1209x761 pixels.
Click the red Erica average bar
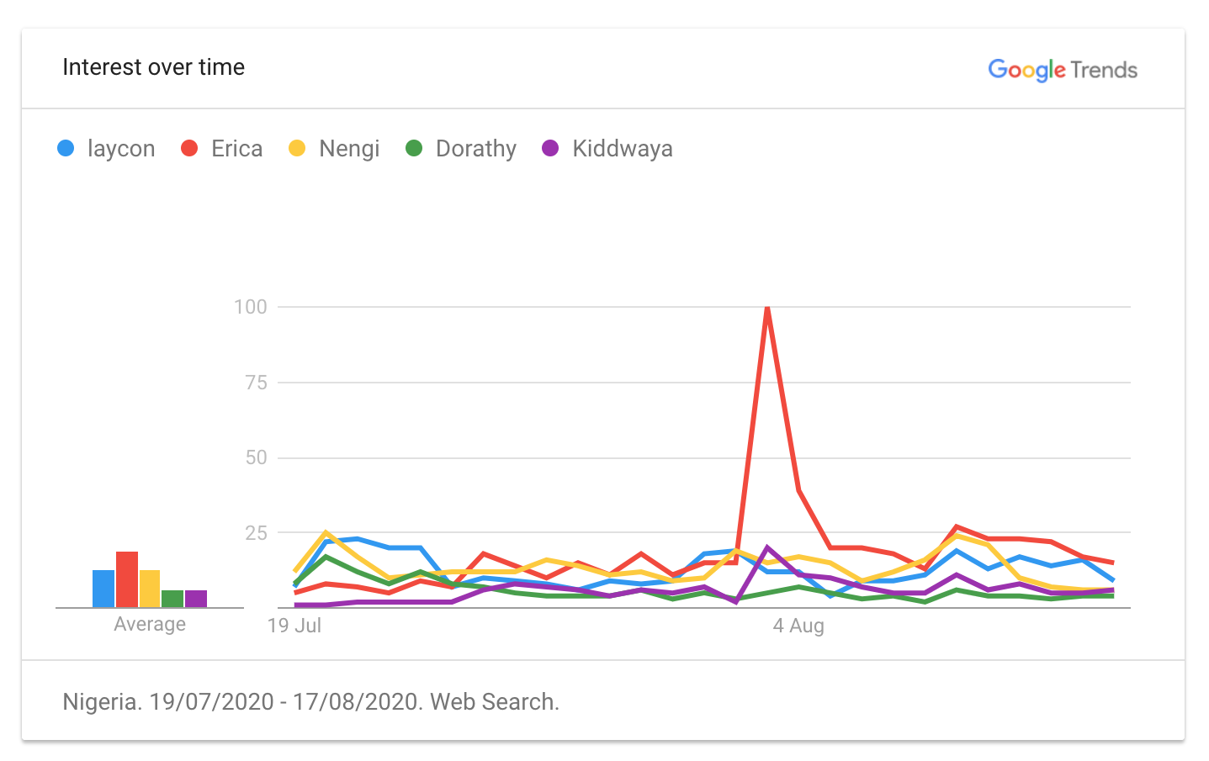click(x=127, y=579)
